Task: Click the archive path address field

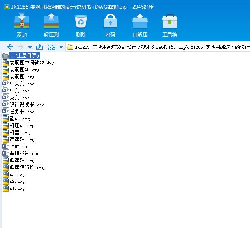Action: (x=158, y=47)
